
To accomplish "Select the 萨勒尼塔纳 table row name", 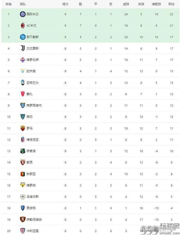I will point(34,219).
